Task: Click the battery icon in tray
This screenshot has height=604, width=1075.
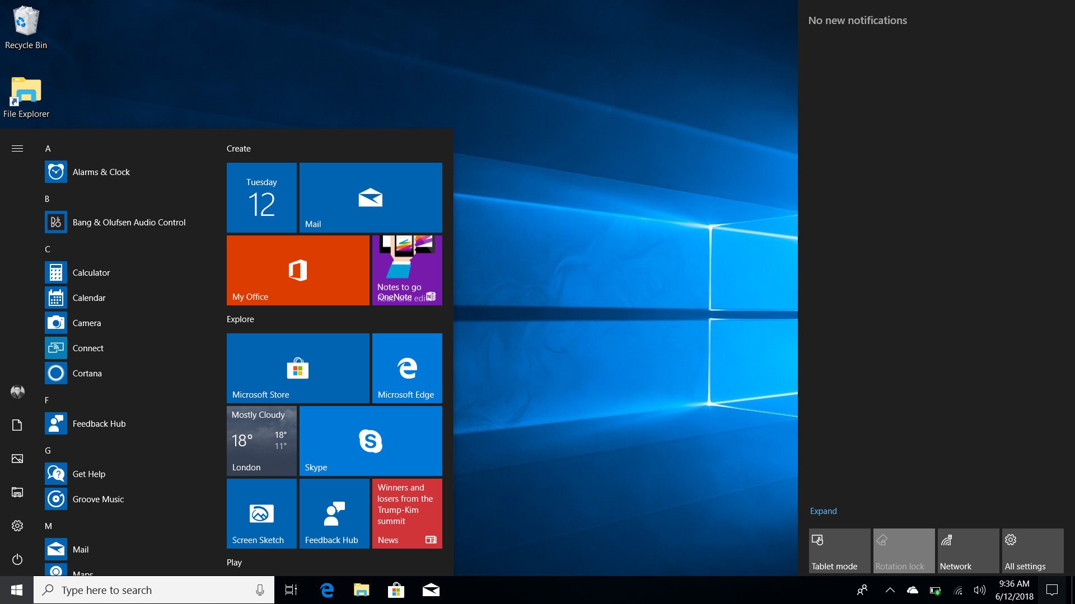Action: pyautogui.click(x=935, y=590)
